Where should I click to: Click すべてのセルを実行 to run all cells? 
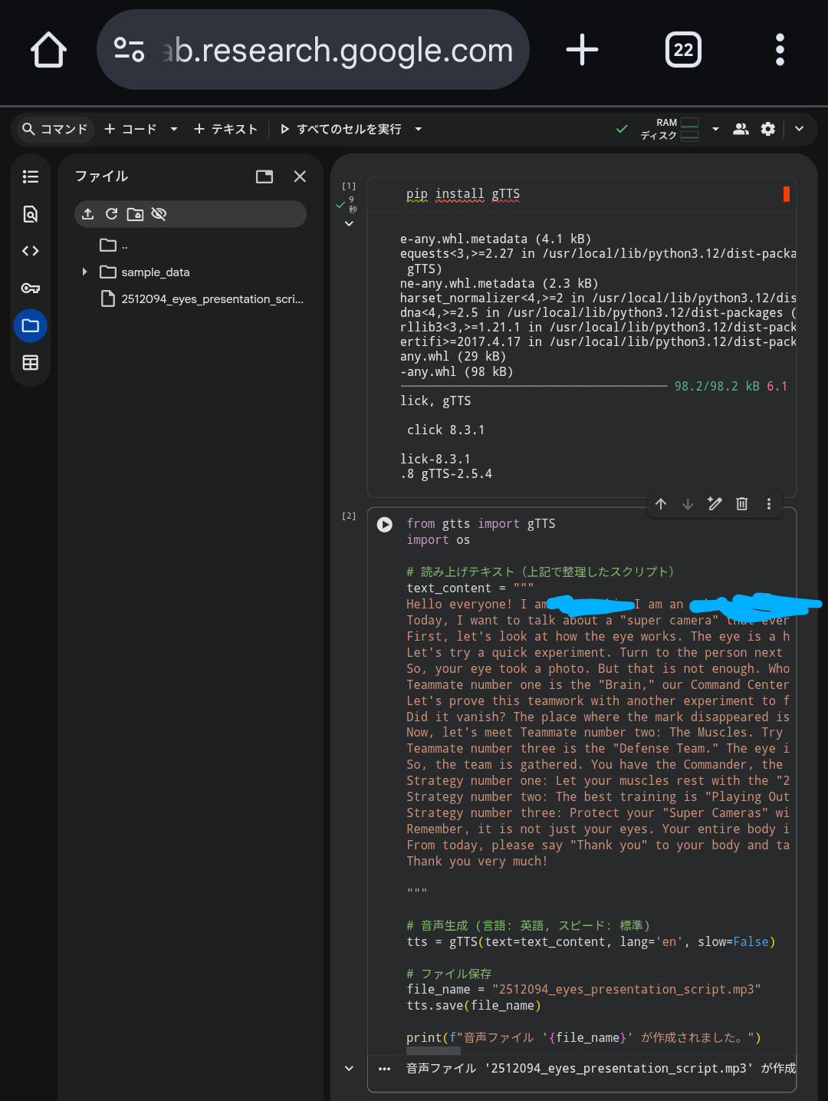pos(341,129)
